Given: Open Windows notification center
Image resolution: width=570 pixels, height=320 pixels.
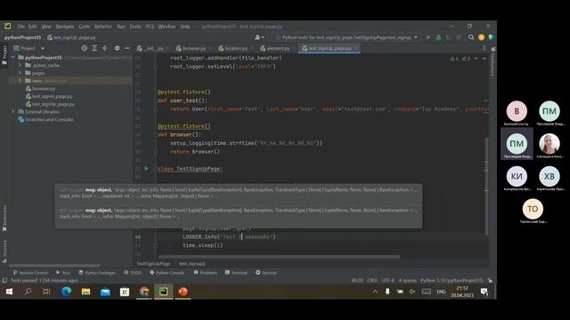Looking at the screenshot, I should (x=484, y=292).
